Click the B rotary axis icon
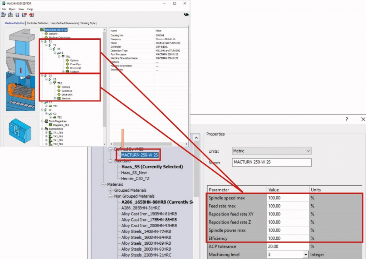This screenshot has width=366, height=259. [x=59, y=53]
